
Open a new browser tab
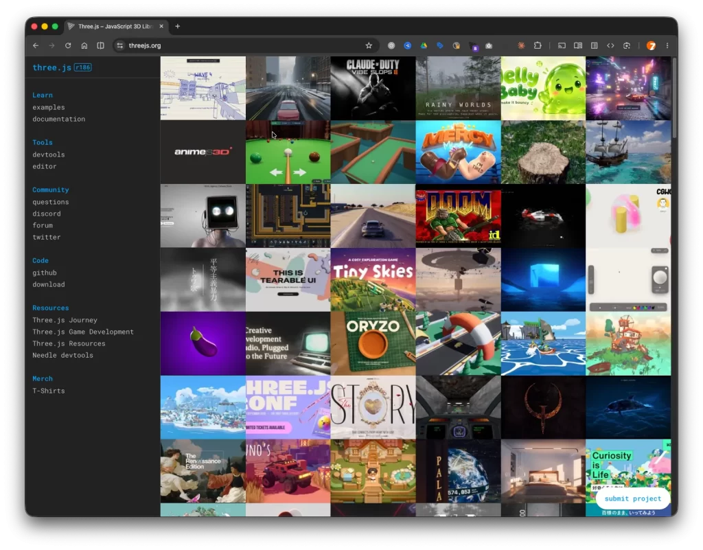178,26
